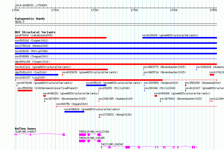
Task: Click the Cytogenetic Bands track title
Action: tap(30, 19)
